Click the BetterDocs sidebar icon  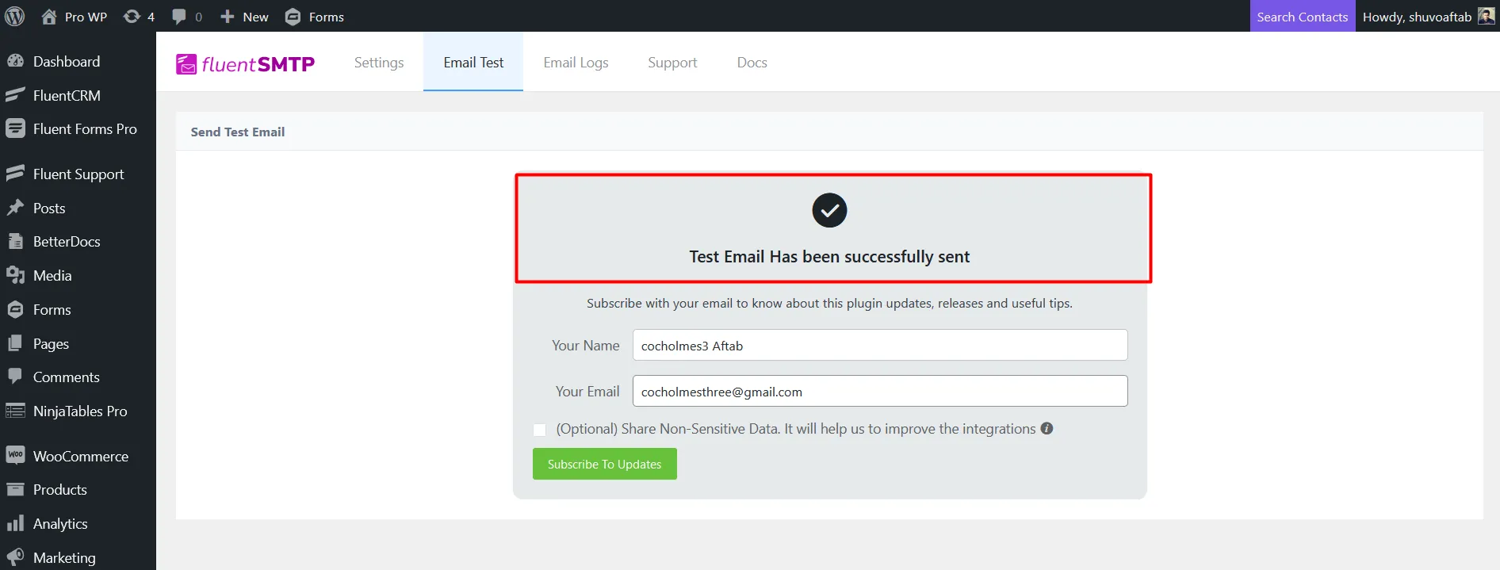[x=15, y=241]
